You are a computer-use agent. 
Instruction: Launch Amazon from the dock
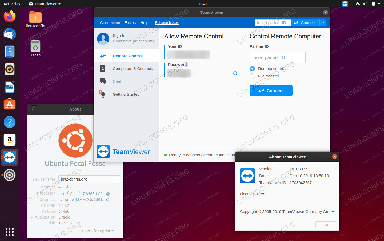tap(10, 140)
